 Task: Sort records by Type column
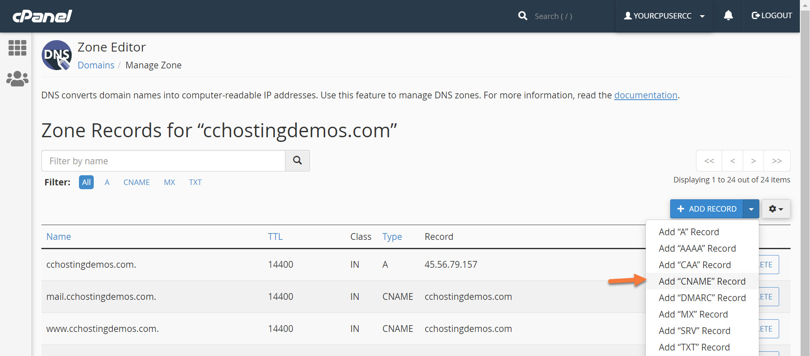tap(392, 236)
